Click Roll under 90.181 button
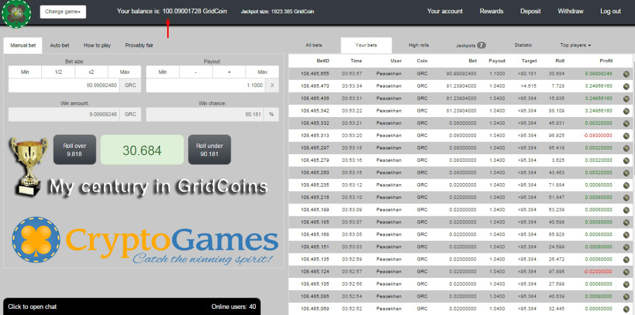The height and width of the screenshot is (315, 635). [x=209, y=150]
